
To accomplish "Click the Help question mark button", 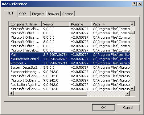I will coord(134,4).
